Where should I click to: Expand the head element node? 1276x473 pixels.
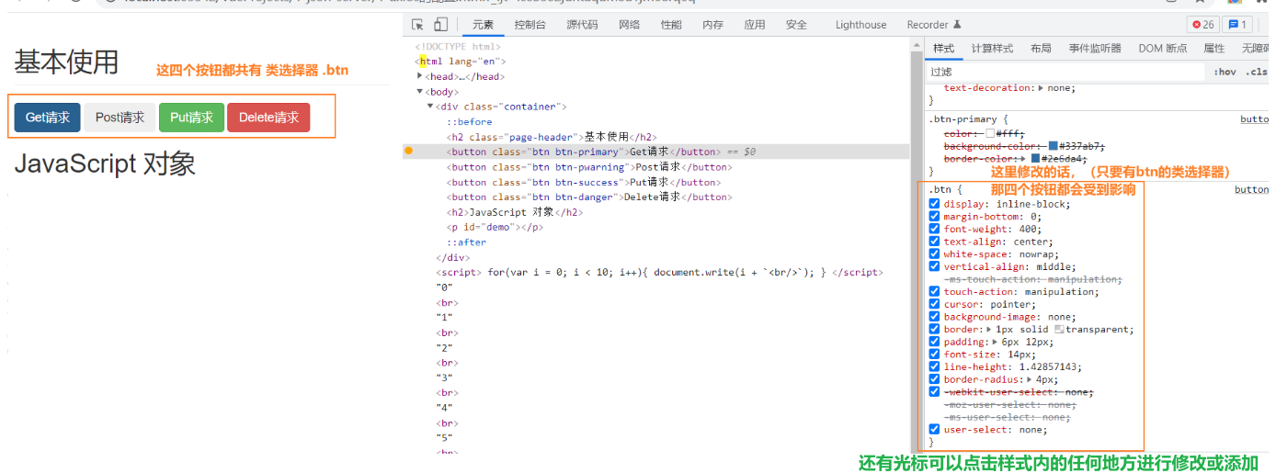tap(419, 76)
